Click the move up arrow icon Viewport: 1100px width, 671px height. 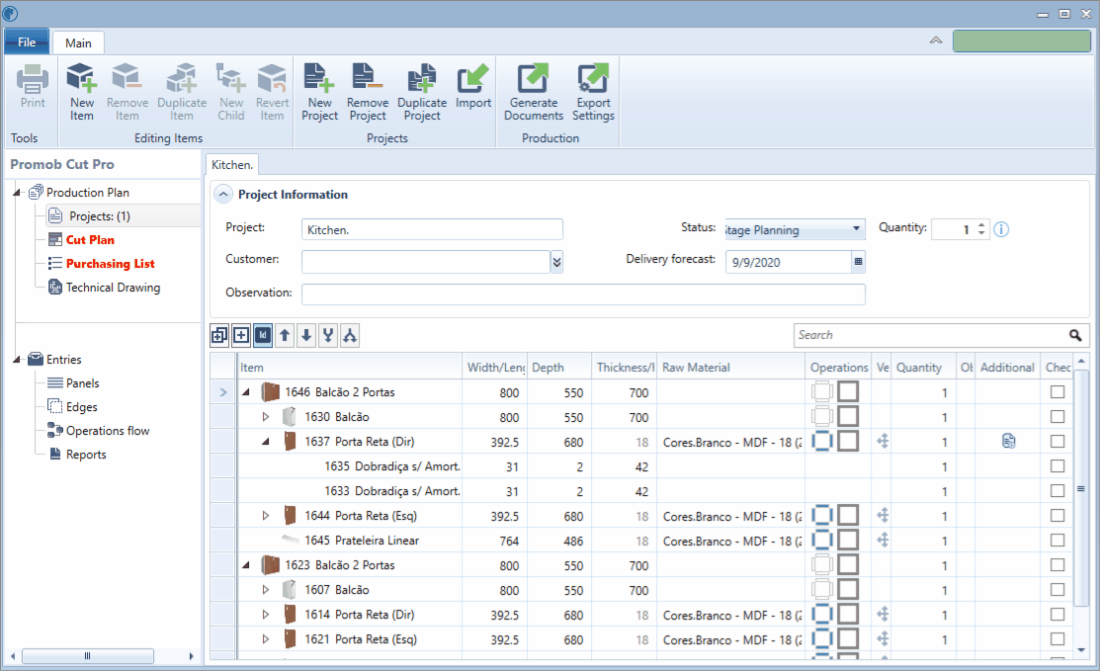pos(285,336)
